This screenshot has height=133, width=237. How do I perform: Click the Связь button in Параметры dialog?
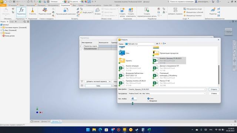(x=98, y=86)
